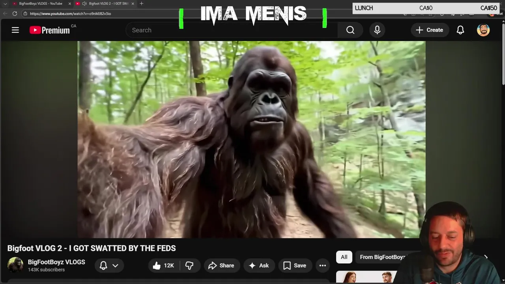Reload the page
505x284 pixels.
pos(15,13)
